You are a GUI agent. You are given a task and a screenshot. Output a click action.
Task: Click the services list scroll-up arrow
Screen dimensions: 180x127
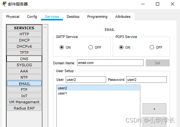[x=45, y=27]
